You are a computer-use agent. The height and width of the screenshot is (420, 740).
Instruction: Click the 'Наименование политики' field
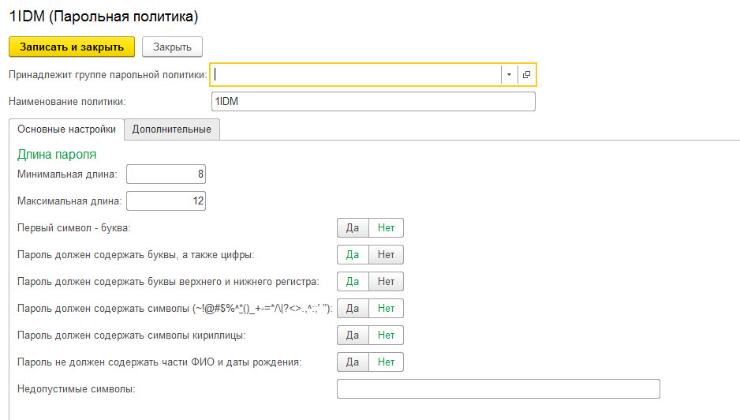click(x=373, y=101)
